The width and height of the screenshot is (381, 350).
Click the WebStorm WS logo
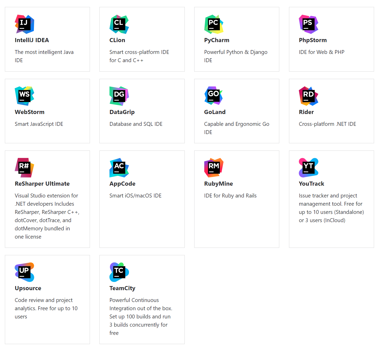(x=24, y=96)
